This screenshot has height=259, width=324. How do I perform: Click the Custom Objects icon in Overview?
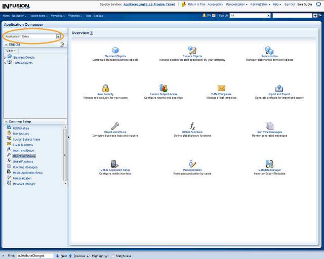192,50
